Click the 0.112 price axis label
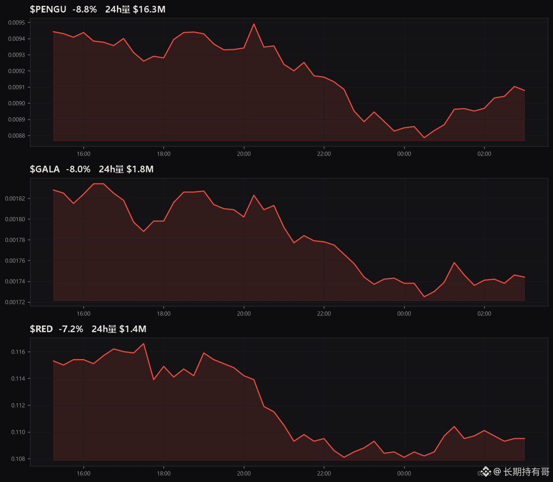The image size is (553, 482). pyautogui.click(x=18, y=406)
